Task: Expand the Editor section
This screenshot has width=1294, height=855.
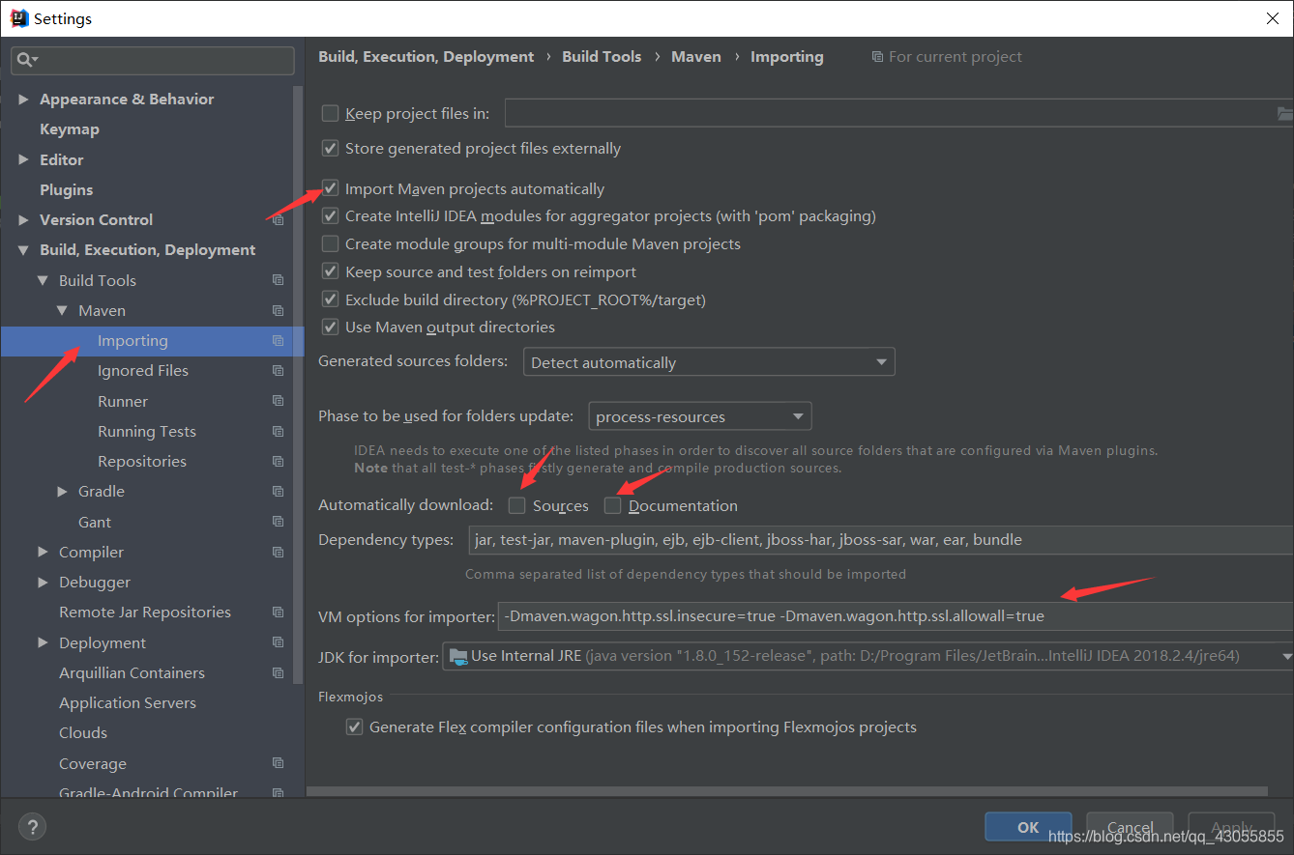Action: tap(23, 159)
